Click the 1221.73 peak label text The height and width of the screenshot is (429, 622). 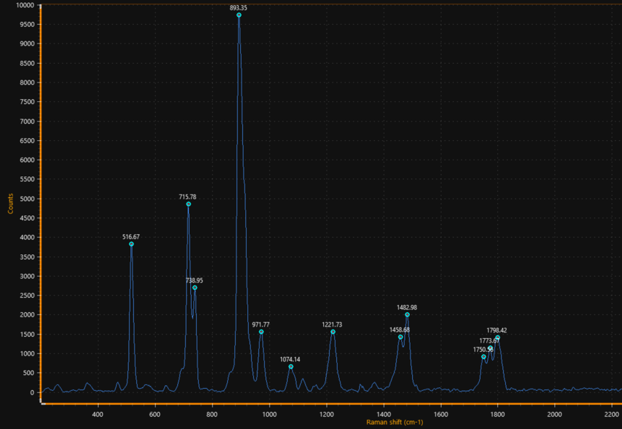pyautogui.click(x=332, y=325)
